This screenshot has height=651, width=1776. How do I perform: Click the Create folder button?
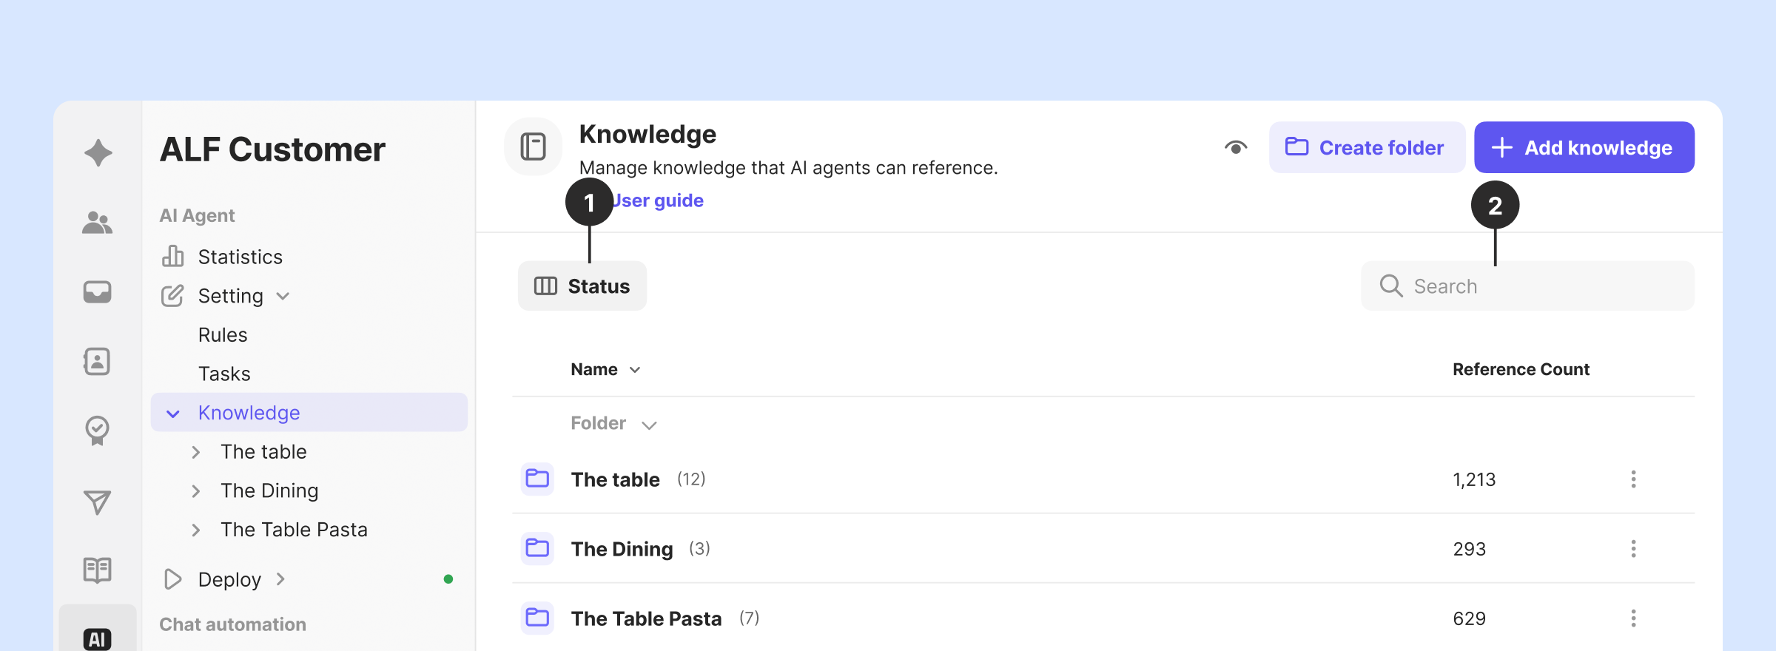1367,147
